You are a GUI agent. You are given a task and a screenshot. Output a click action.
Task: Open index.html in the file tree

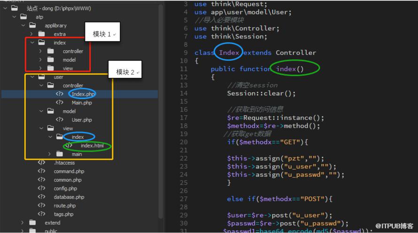(92, 145)
